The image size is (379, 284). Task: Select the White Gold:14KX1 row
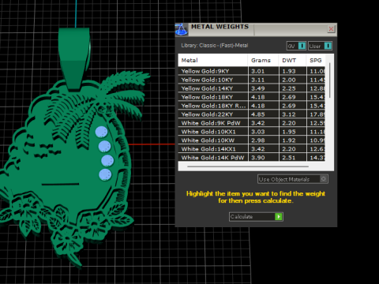point(252,149)
